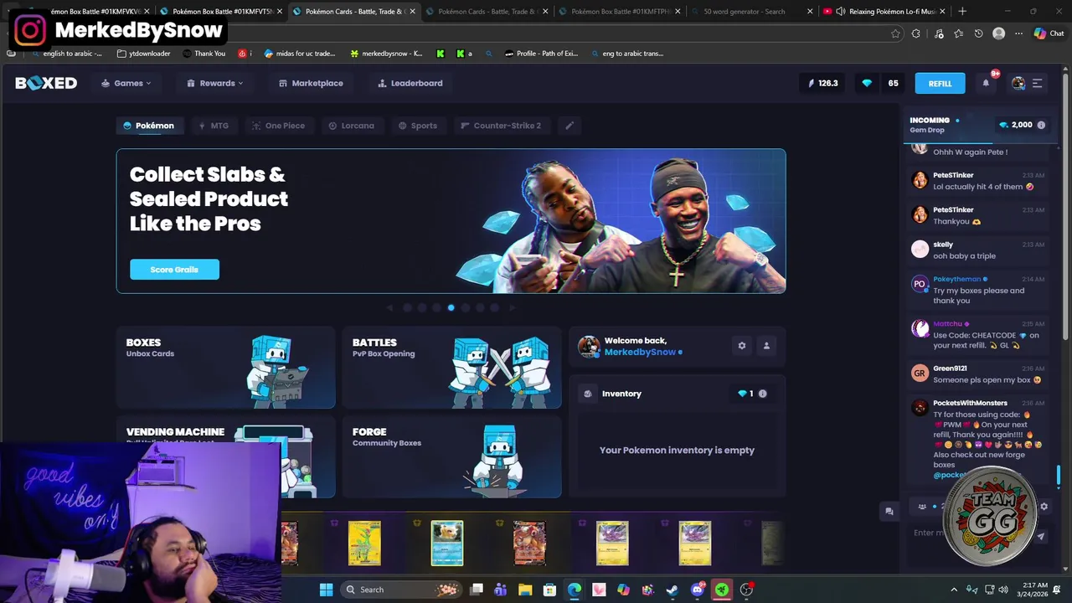
Task: Select the MTG category tab
Action: coord(213,126)
